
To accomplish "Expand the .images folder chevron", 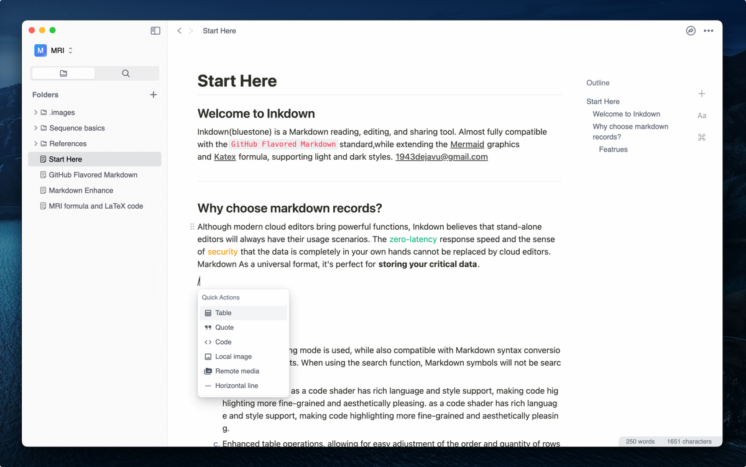I will click(35, 112).
